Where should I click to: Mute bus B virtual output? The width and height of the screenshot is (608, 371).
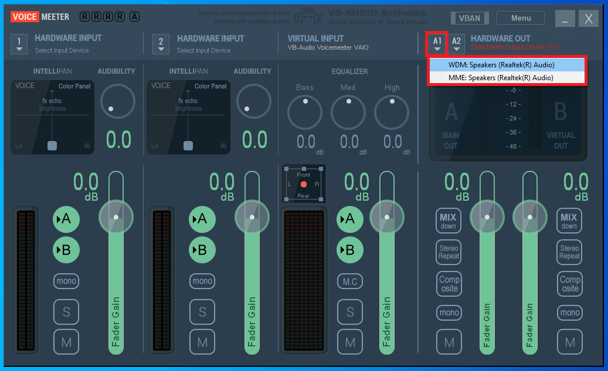click(570, 342)
